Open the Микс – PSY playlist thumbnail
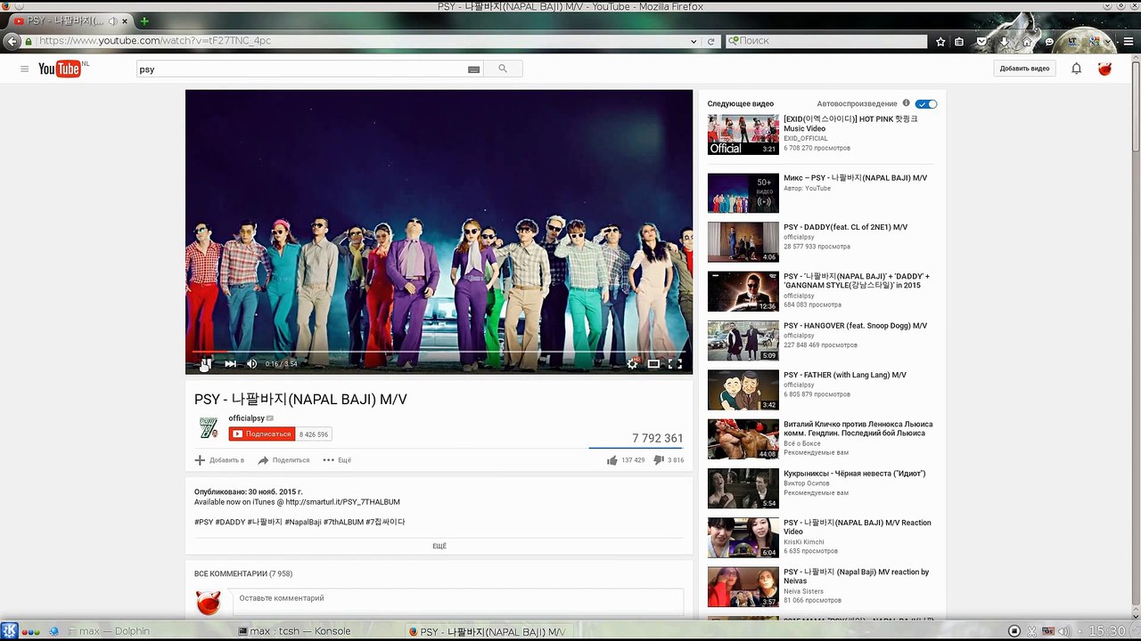Image resolution: width=1141 pixels, height=641 pixels. tap(743, 193)
